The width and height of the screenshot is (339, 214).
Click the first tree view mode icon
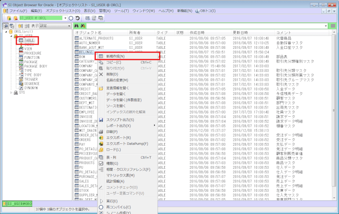tap(5, 26)
